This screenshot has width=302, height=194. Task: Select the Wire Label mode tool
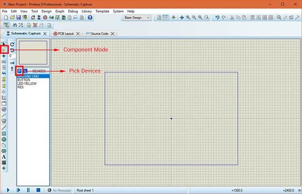[x=4, y=62]
